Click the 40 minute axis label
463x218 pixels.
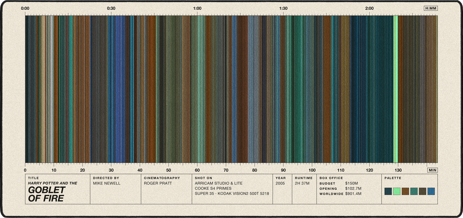pyautogui.click(x=139, y=170)
